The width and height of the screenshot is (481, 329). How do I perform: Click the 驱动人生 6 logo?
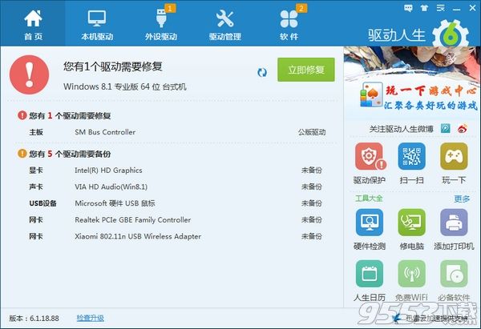(x=418, y=34)
